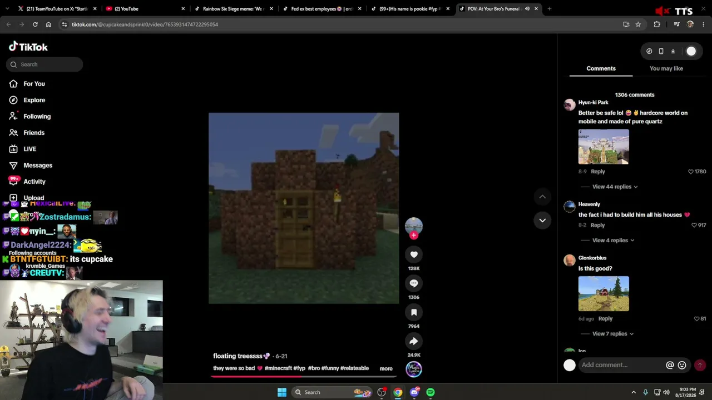
Task: Switch to the 'His name is pookie' tab
Action: 409,9
